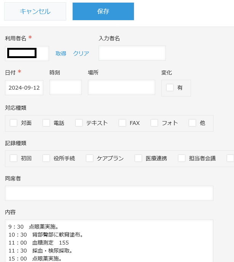
Task: Check the 対面 checkbox
Action: pyautogui.click(x=14, y=123)
